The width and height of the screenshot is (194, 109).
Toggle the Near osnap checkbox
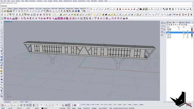pyautogui.click(x=86, y=105)
